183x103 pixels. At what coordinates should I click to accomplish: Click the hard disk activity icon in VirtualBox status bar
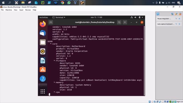150,102
